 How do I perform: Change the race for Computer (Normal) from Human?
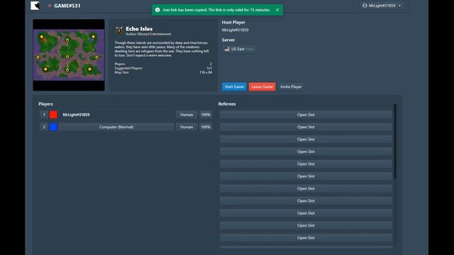click(x=187, y=127)
